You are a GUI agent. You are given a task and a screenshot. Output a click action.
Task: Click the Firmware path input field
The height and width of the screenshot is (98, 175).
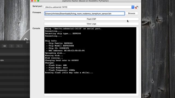(84, 14)
